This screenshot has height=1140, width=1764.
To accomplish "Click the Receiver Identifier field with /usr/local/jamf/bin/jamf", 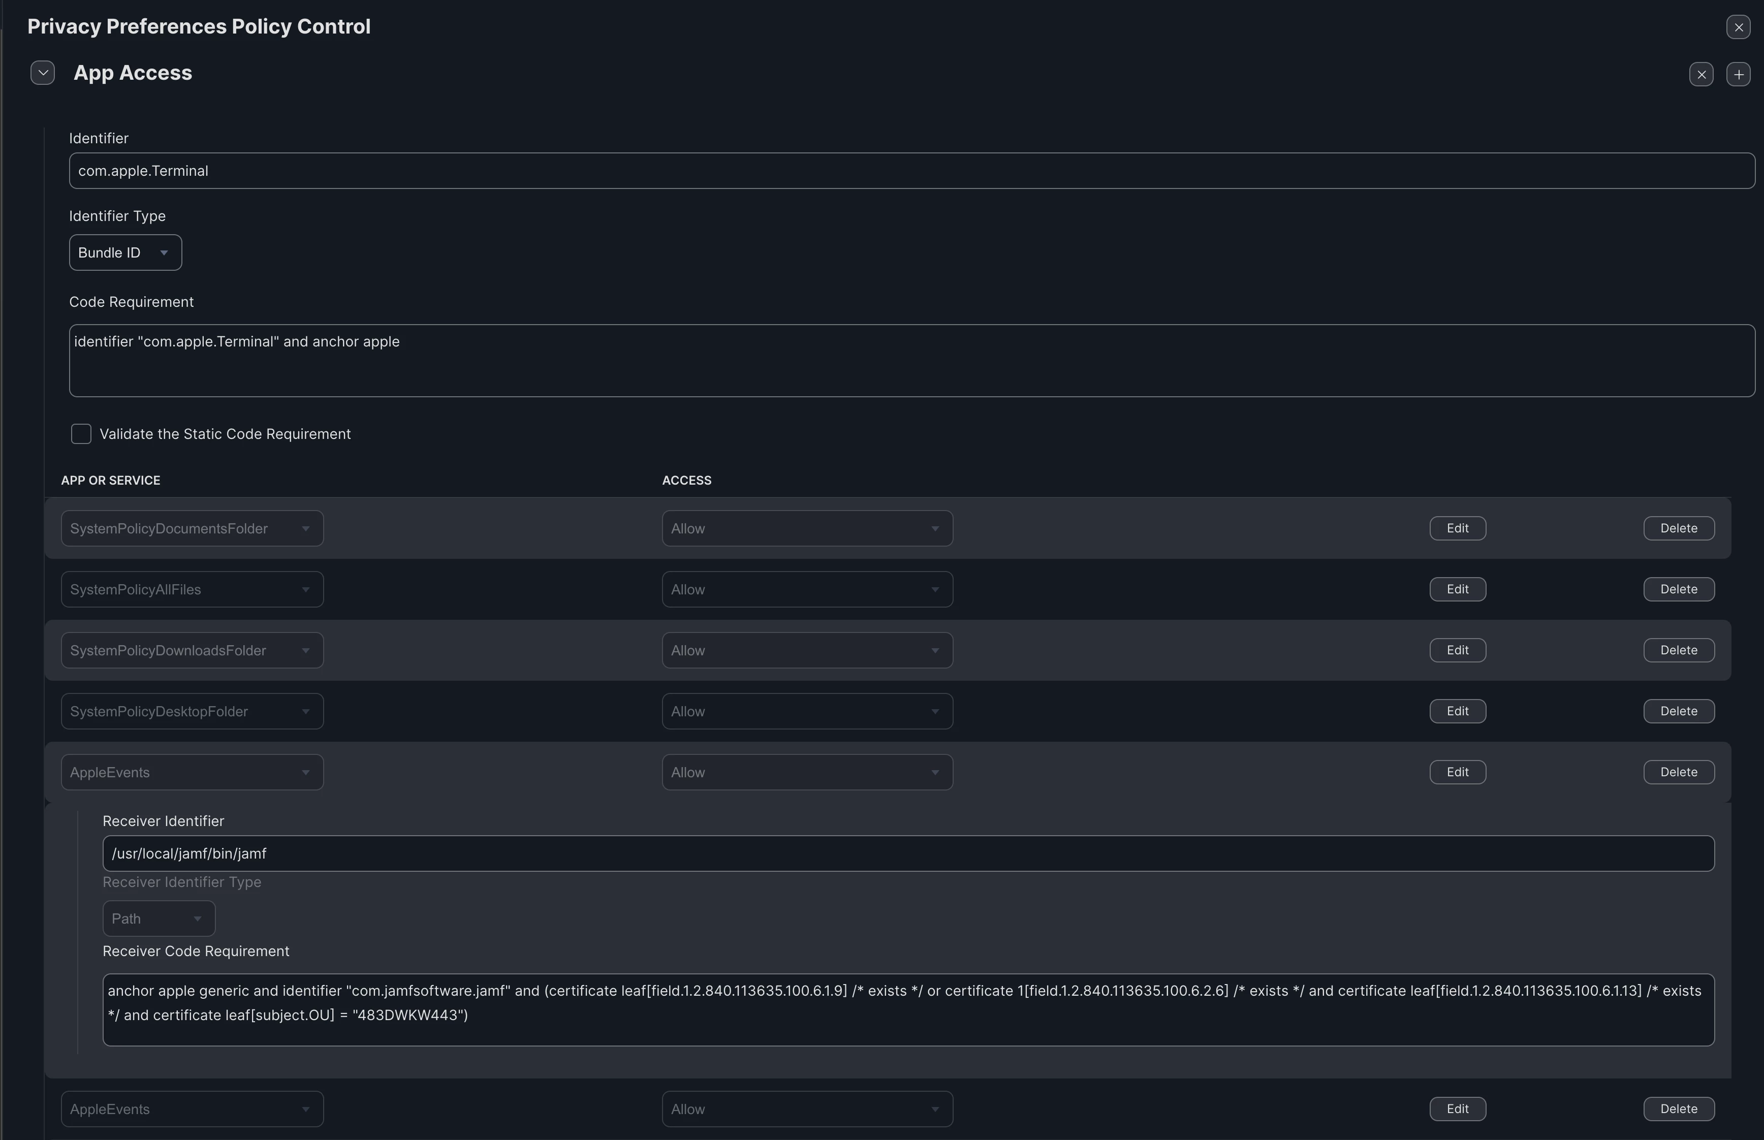I will coord(908,853).
